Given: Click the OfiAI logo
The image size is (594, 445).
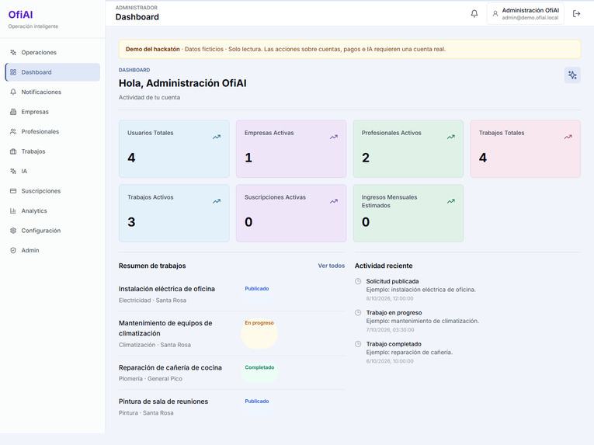Looking at the screenshot, I should tap(20, 15).
